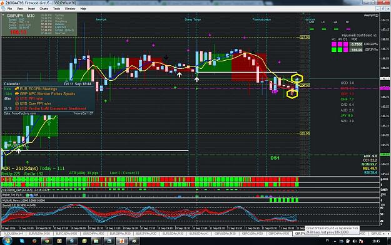Open the Windows Start button
The height and width of the screenshot is (245, 391).
coord(7,241)
